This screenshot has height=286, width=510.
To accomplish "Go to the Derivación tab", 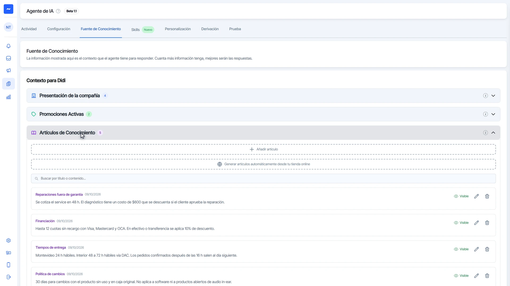I will click(x=210, y=29).
